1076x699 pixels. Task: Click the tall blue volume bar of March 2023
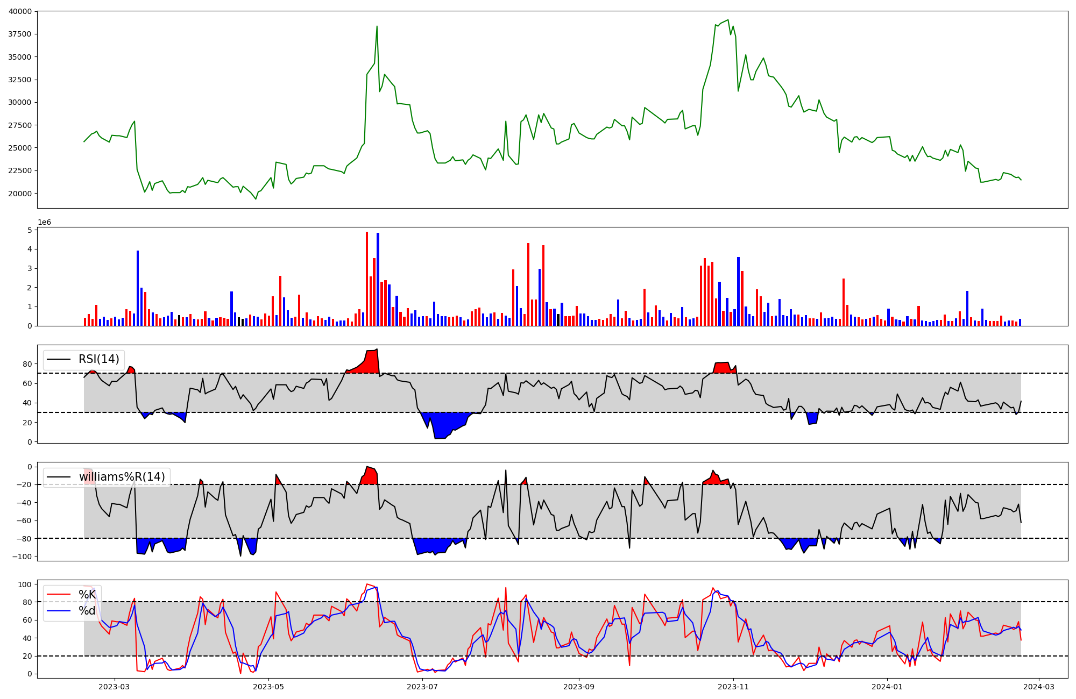pyautogui.click(x=138, y=288)
